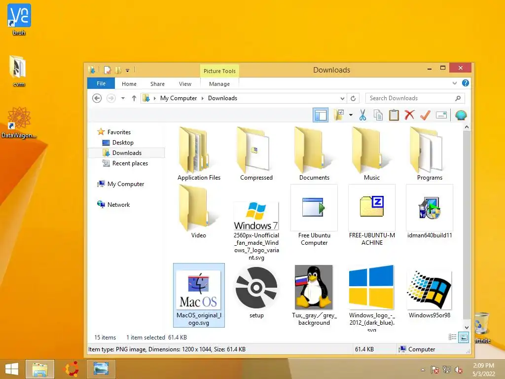Switch to the Home ribbon tab

[x=129, y=84]
